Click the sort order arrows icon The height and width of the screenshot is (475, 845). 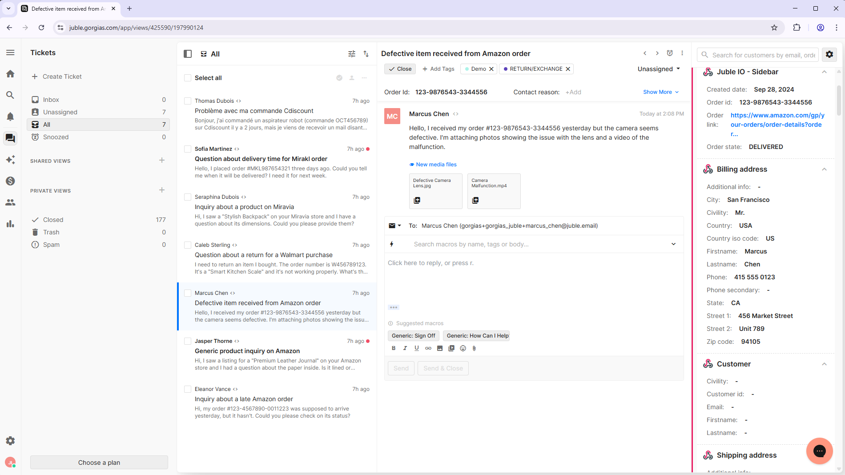click(x=366, y=54)
